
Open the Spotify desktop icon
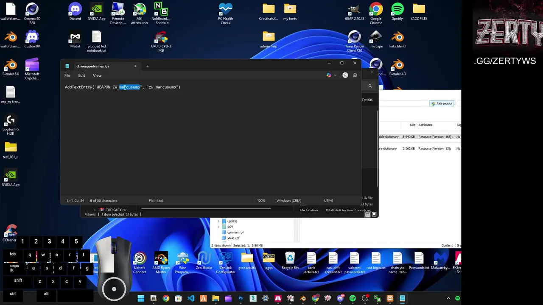click(x=397, y=12)
